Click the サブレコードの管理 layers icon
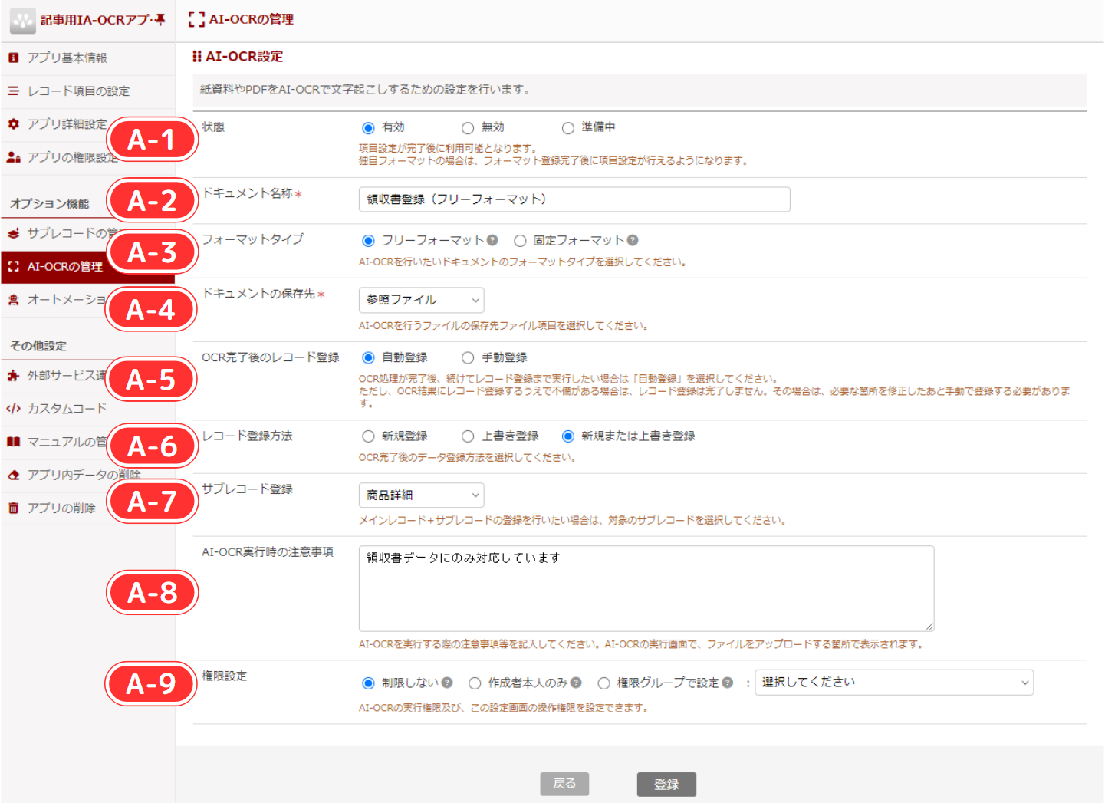This screenshot has height=803, width=1105. pos(14,234)
